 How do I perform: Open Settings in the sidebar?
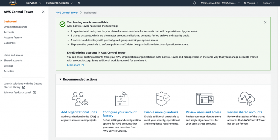tap(8, 66)
